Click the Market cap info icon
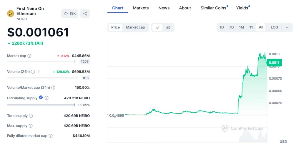Viewport: 301px width, 144px height. (29, 56)
